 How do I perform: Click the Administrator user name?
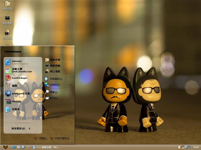[x=13, y=52]
